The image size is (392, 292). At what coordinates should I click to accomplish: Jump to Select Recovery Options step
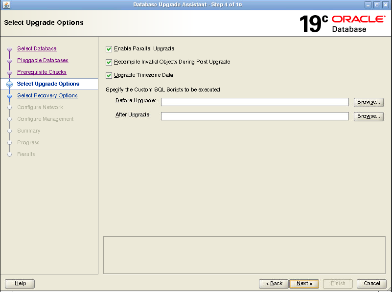(47, 96)
